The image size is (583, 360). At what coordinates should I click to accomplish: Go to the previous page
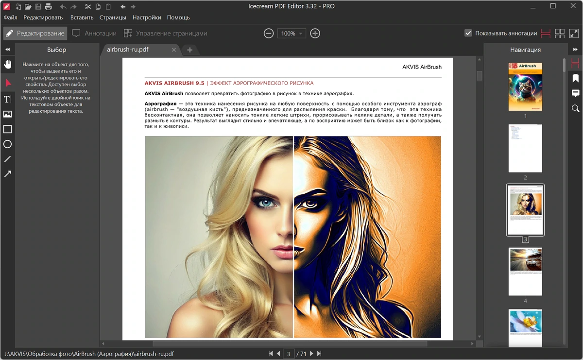point(278,354)
